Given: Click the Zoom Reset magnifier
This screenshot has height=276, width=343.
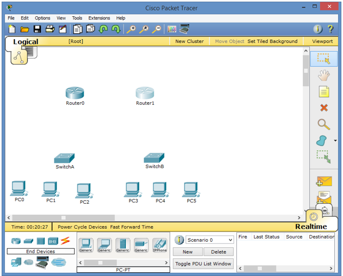Looking at the screenshot, I should pos(144,29).
